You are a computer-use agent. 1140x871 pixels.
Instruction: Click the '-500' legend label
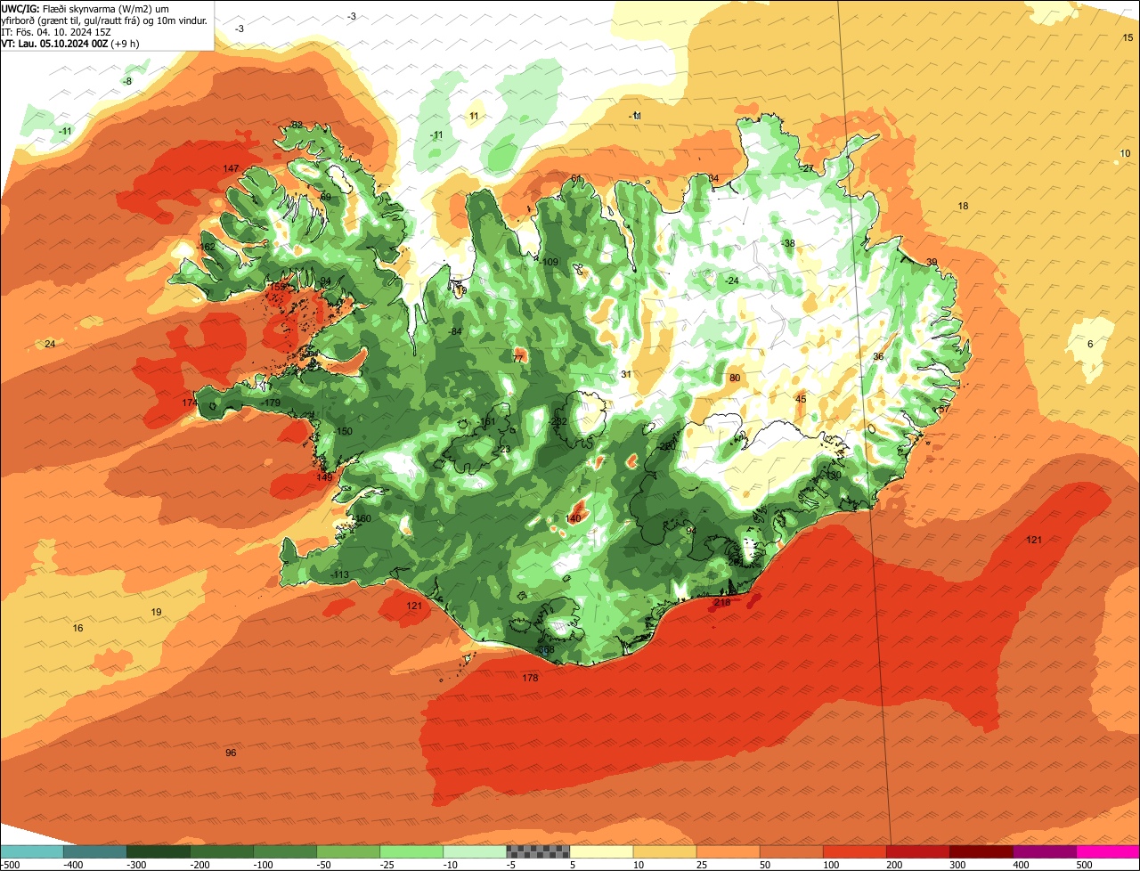coord(11,864)
